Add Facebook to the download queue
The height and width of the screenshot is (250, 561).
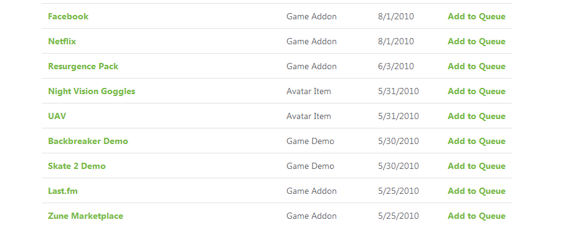pyautogui.click(x=476, y=16)
